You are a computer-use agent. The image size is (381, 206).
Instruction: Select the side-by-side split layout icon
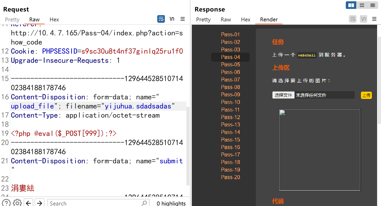[351, 5]
